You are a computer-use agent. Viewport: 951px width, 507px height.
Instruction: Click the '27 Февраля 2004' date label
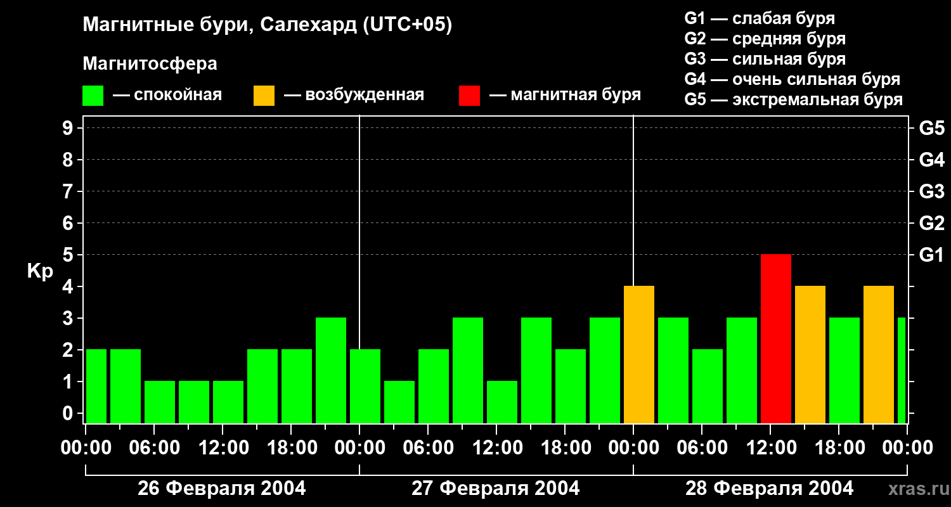(x=496, y=489)
